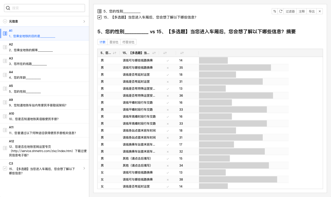Sort the count column with arrows icon

[x=182, y=53]
